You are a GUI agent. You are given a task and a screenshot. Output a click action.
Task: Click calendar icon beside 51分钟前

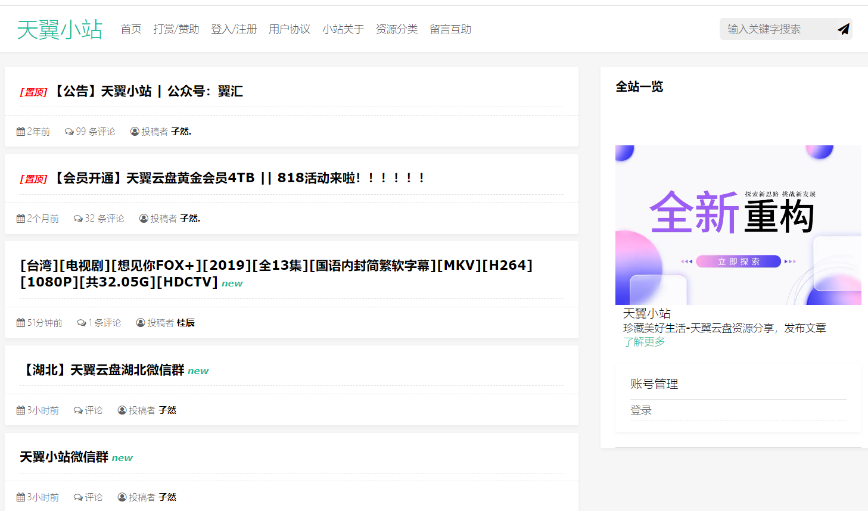[21, 323]
